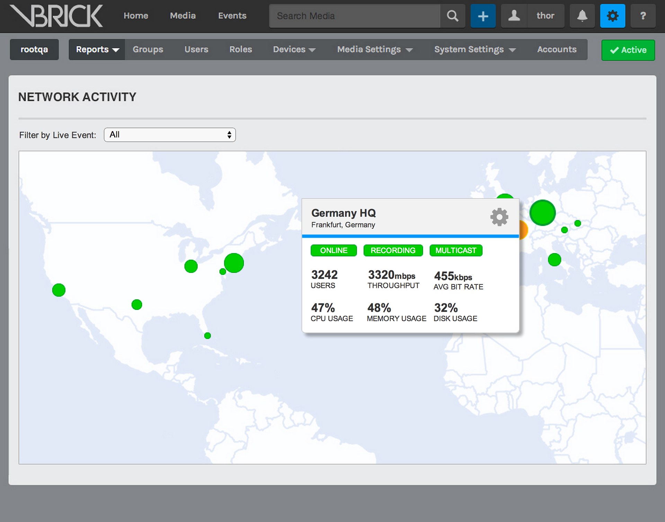Toggle the ONLINE status badge

[334, 250]
